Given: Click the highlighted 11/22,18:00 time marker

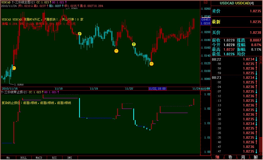Looking at the screenshot, I should tap(157, 89).
